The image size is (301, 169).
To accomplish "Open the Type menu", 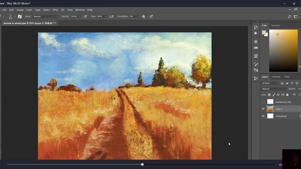I will [38, 10].
